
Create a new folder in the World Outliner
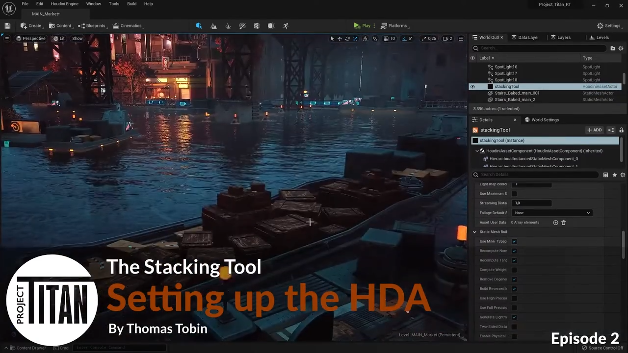coord(613,48)
